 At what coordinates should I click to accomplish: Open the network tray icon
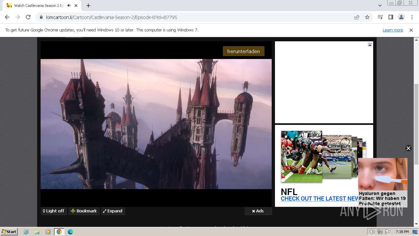coord(380,232)
